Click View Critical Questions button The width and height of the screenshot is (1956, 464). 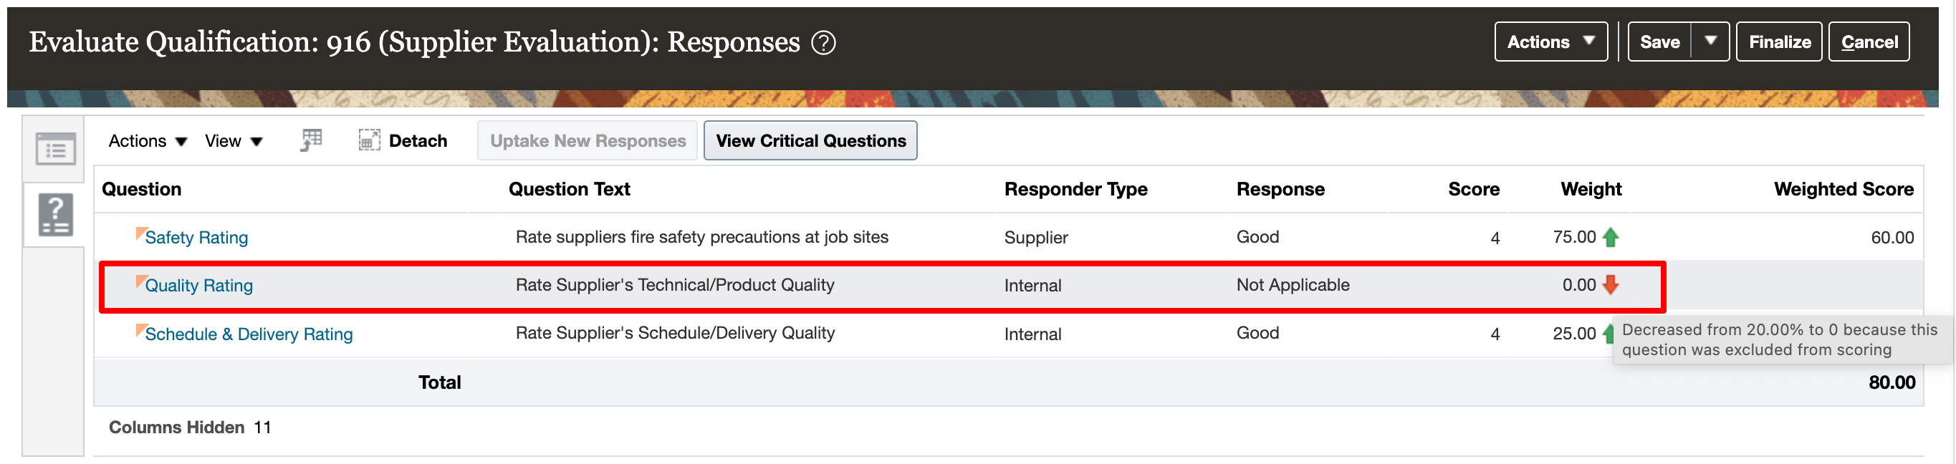(x=810, y=141)
